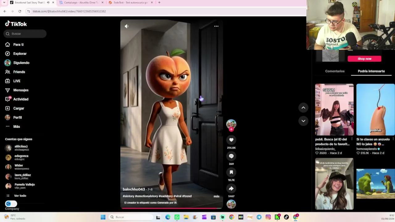Open the homosapienstv author link
The image size is (395, 222).
coord(368,149)
